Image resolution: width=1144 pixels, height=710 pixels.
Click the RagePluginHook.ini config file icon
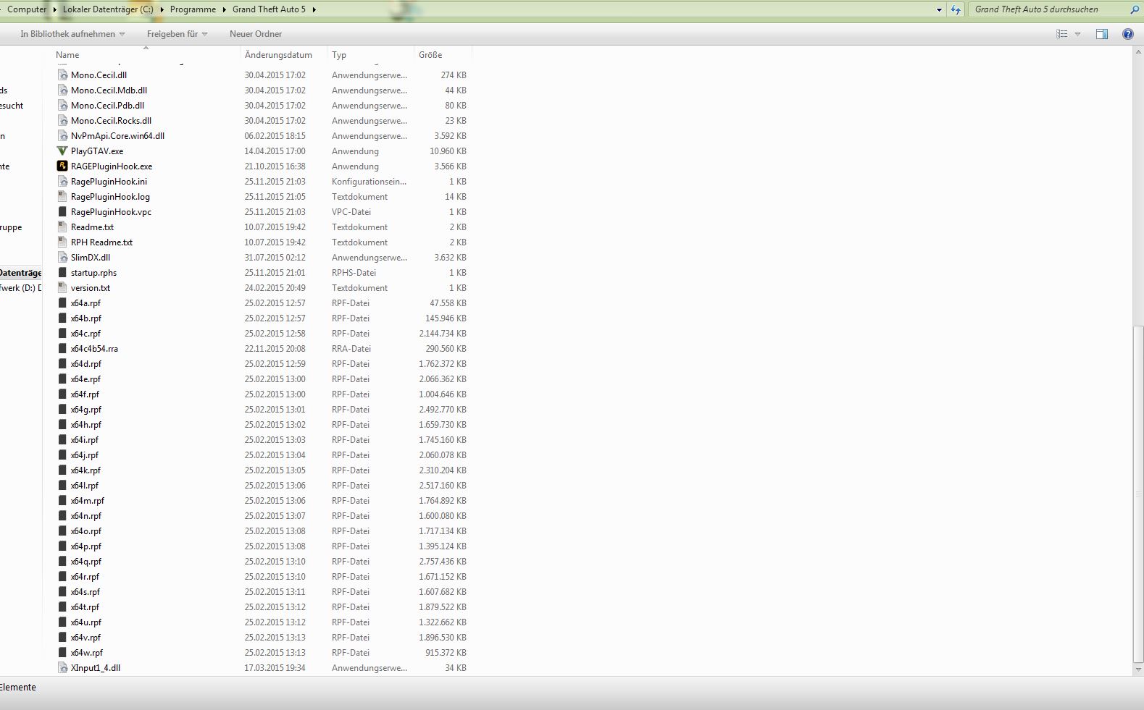point(62,182)
